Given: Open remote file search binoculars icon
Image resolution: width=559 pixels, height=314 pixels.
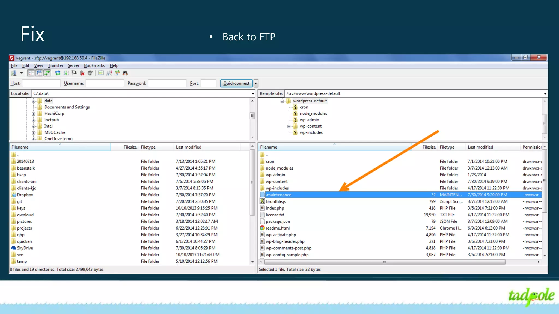Looking at the screenshot, I should click(125, 73).
